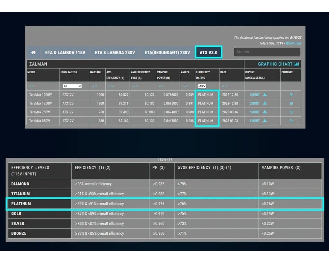
Task: Open SHORT report link for TeraMax 750W
Action: coord(255,112)
